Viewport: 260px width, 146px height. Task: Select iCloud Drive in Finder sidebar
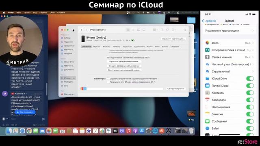click(68, 62)
